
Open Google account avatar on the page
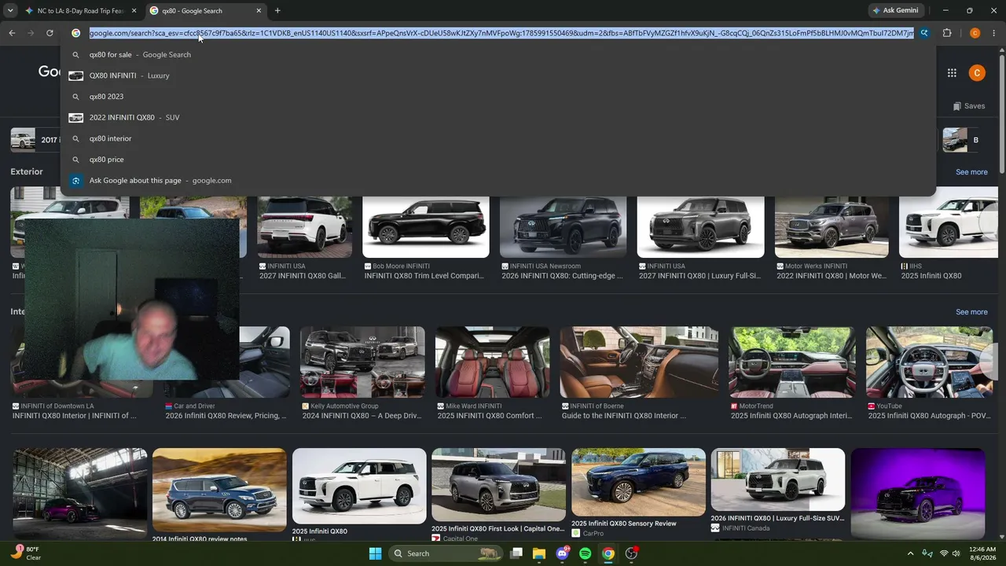tap(977, 73)
